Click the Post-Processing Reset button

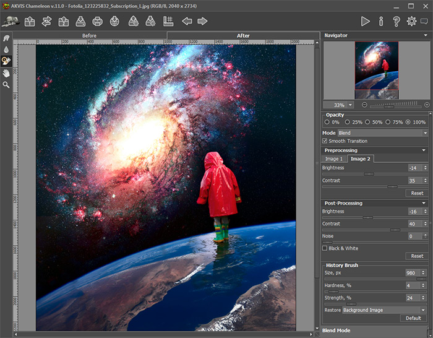pyautogui.click(x=417, y=256)
